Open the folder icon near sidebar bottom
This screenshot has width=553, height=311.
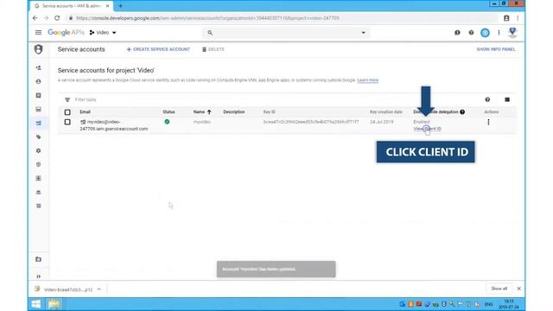point(38,259)
